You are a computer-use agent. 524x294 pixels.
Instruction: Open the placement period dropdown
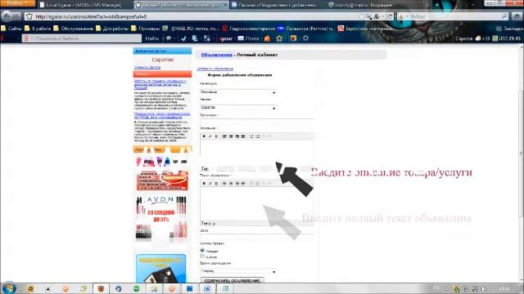point(238,271)
